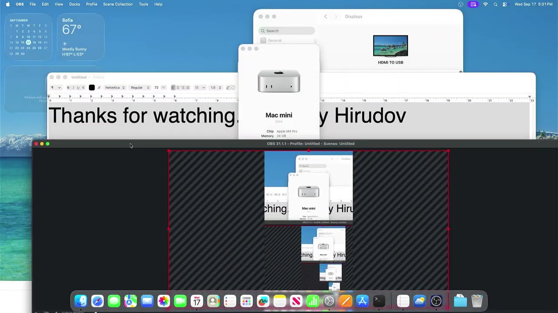
Task: Open the font size dropdown arrow
Action: (x=163, y=88)
